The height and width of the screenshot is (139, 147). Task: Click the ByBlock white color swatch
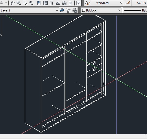84,10
